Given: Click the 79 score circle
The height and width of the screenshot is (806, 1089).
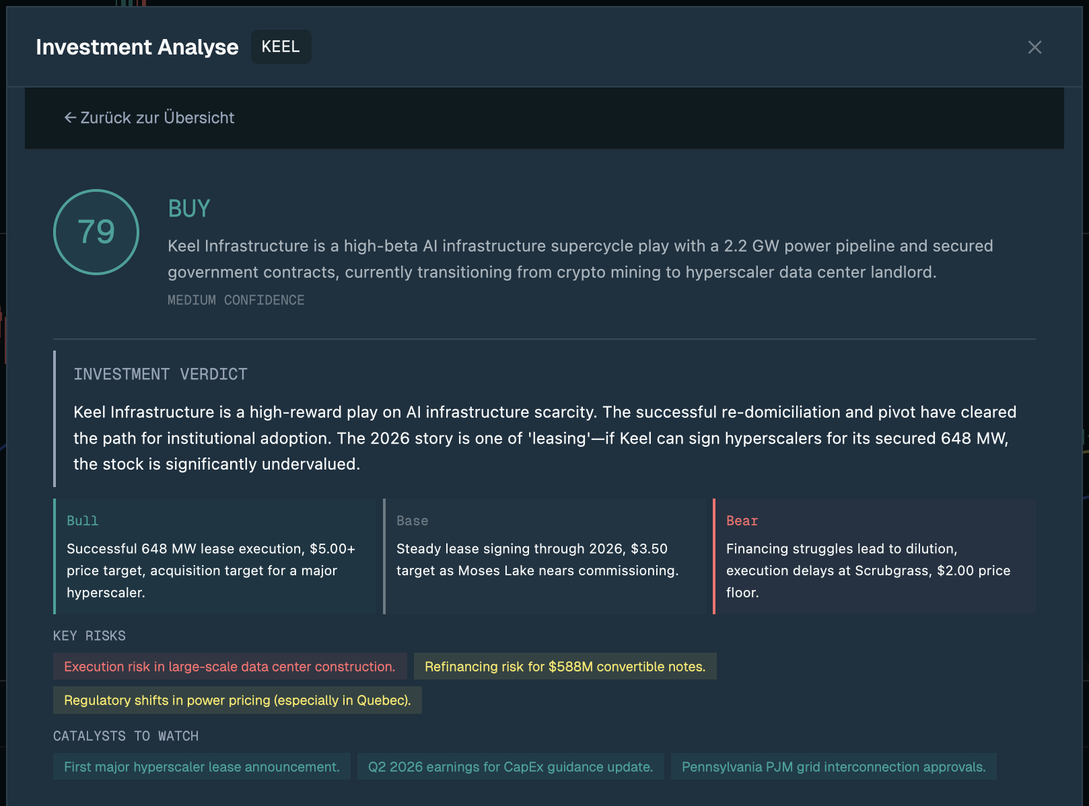Looking at the screenshot, I should 96,232.
